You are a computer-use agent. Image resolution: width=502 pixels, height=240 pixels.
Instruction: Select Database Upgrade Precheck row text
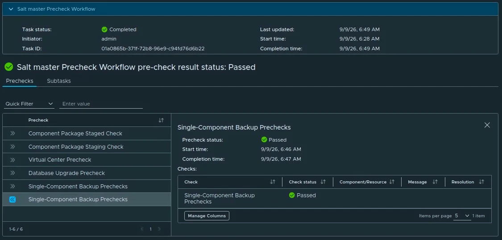(x=66, y=173)
